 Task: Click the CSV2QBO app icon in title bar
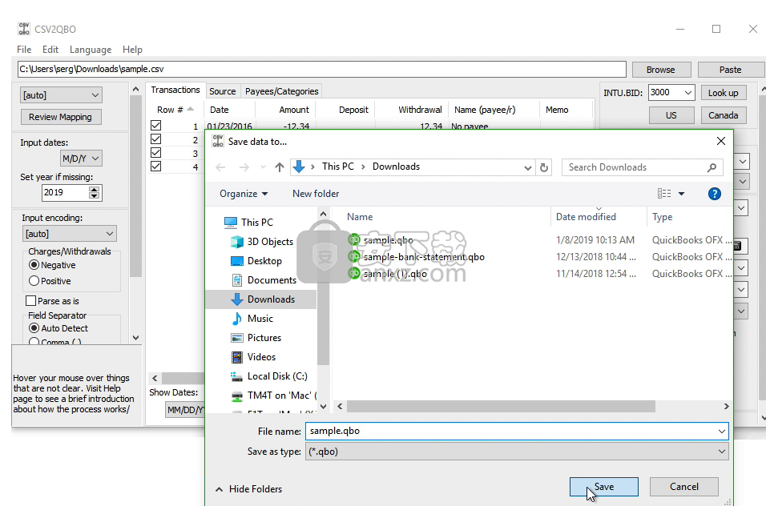(24, 29)
